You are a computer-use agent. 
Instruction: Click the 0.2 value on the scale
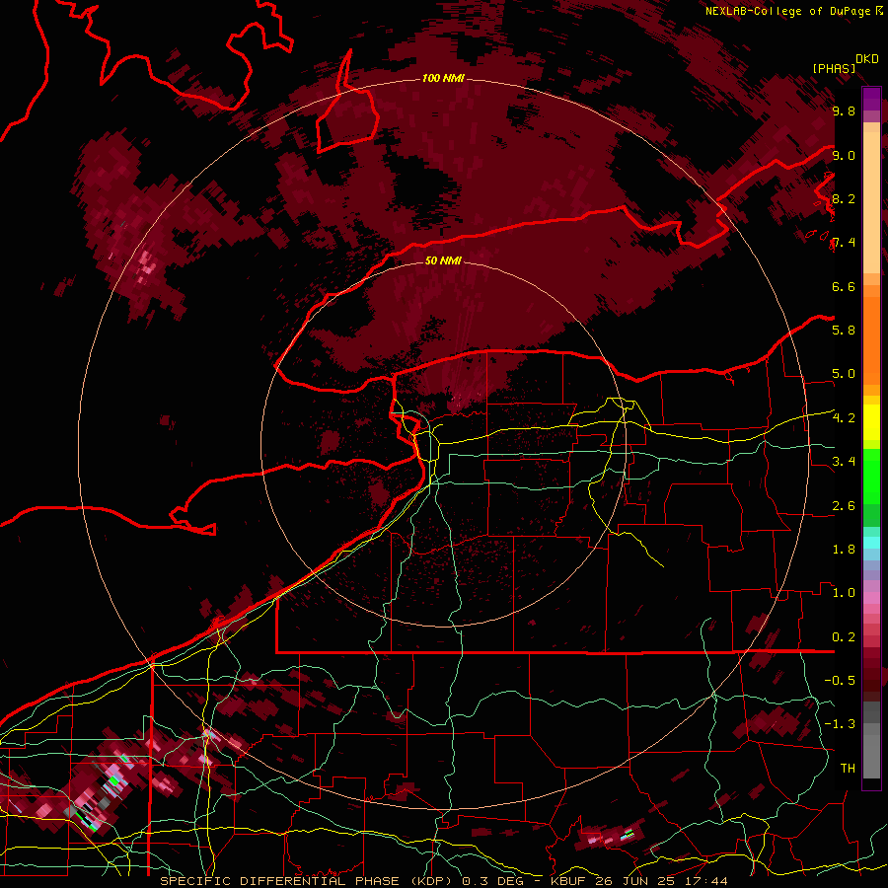pos(844,637)
